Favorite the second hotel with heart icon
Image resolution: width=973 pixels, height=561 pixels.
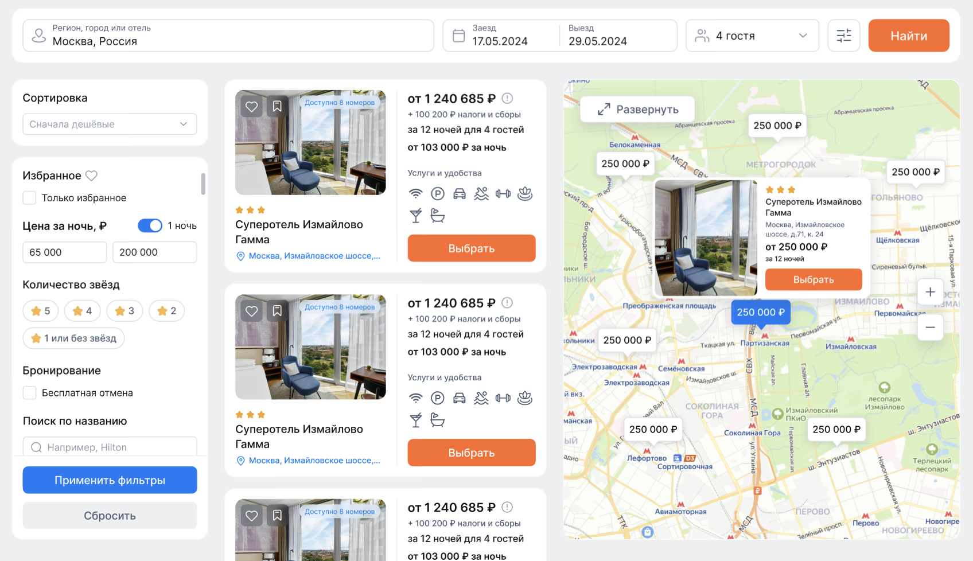click(251, 311)
